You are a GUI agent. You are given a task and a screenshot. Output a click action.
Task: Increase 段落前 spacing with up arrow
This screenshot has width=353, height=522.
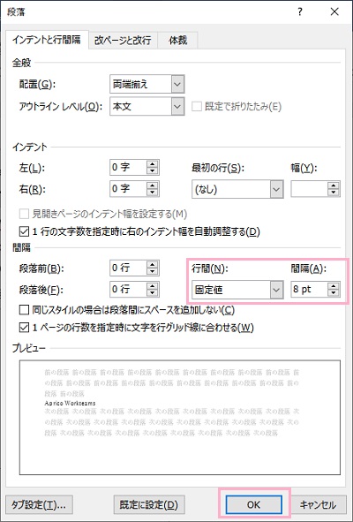(x=153, y=265)
